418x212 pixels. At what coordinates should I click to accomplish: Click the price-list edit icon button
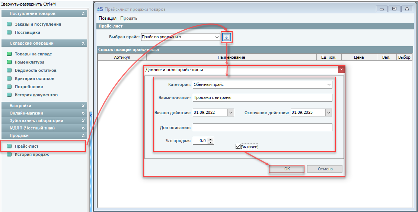227,37
